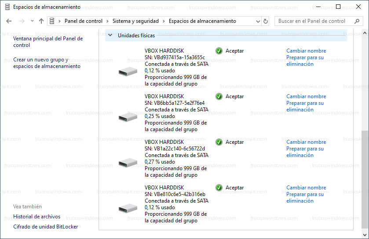The width and height of the screenshot is (369, 239).
Task: Open the Sistema y seguridad breadcrumb
Action: [135, 21]
